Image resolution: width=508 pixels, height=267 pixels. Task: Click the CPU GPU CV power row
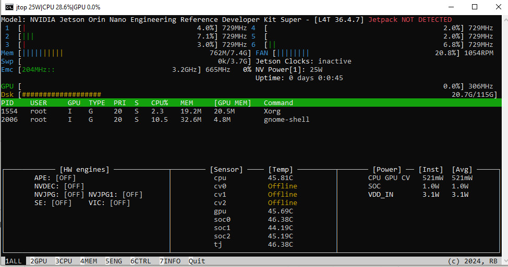pyautogui.click(x=420, y=178)
